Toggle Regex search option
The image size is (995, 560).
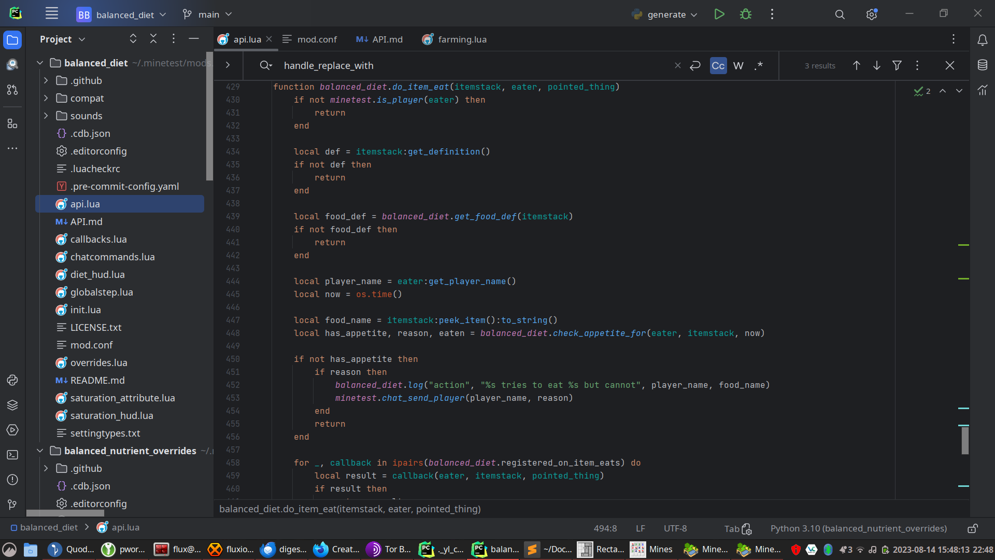(x=759, y=65)
